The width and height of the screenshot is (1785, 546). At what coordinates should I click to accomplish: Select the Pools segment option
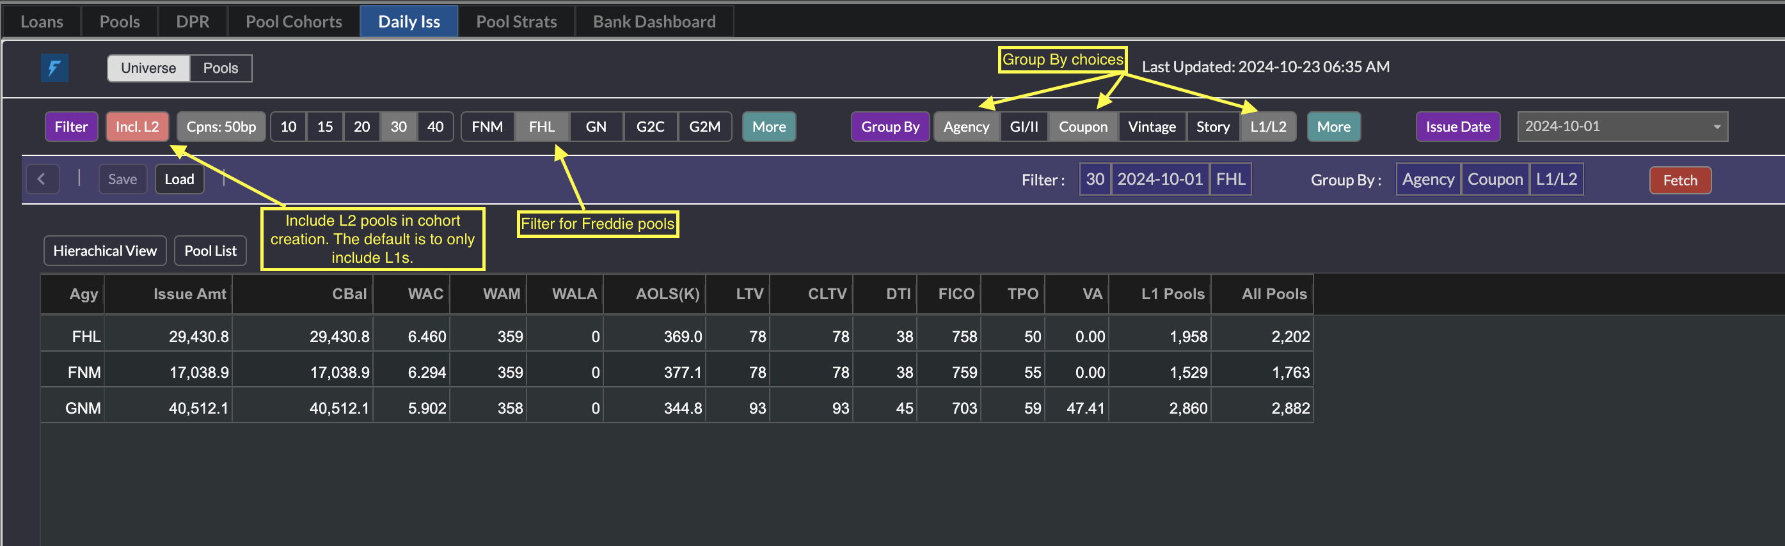(x=220, y=68)
